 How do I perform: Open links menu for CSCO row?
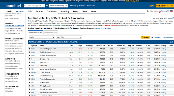coord(171,89)
